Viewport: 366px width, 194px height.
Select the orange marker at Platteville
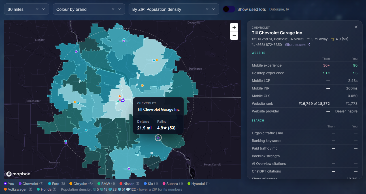pyautogui.click(x=157, y=60)
